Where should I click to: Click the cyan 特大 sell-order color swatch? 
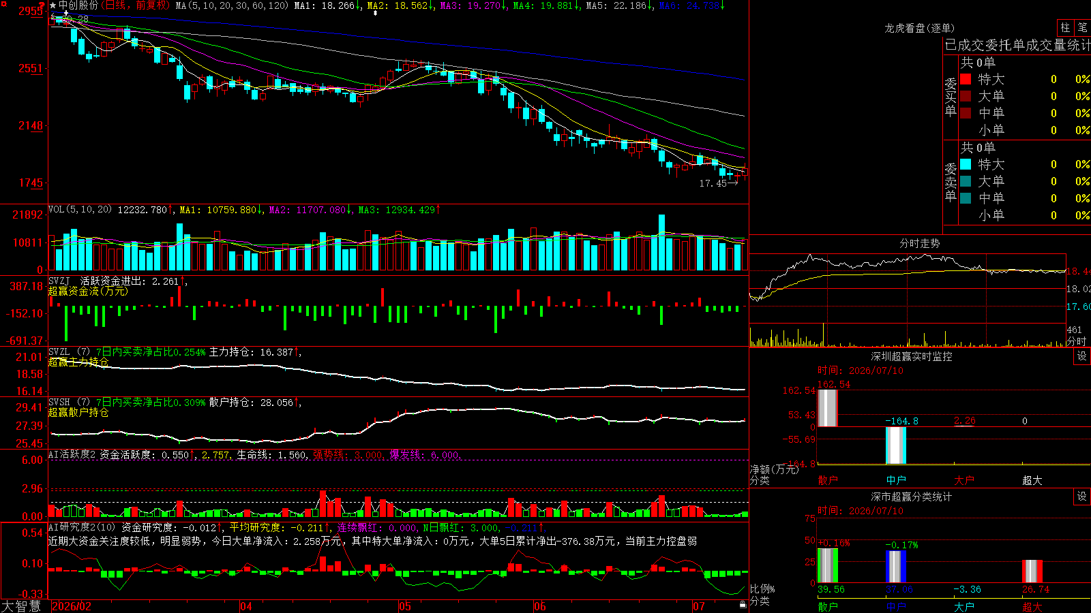pyautogui.click(x=966, y=164)
